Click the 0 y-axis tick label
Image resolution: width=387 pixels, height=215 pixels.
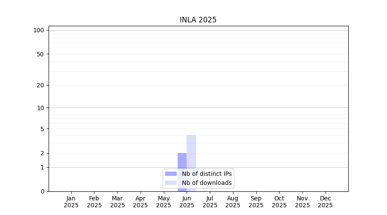(43, 191)
